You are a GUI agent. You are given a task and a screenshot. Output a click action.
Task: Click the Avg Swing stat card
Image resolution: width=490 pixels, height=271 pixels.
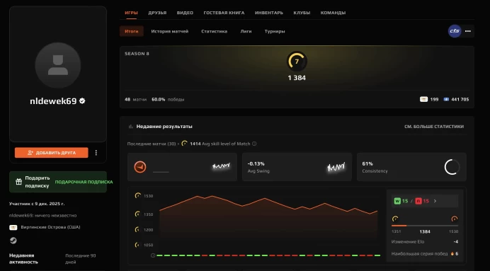(x=297, y=167)
